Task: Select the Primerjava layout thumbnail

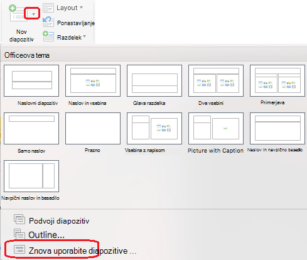Action: tap(277, 80)
